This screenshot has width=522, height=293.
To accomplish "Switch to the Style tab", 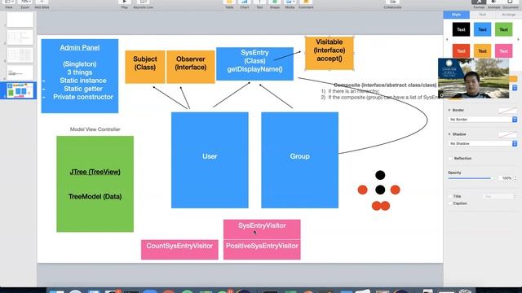I will [457, 15].
